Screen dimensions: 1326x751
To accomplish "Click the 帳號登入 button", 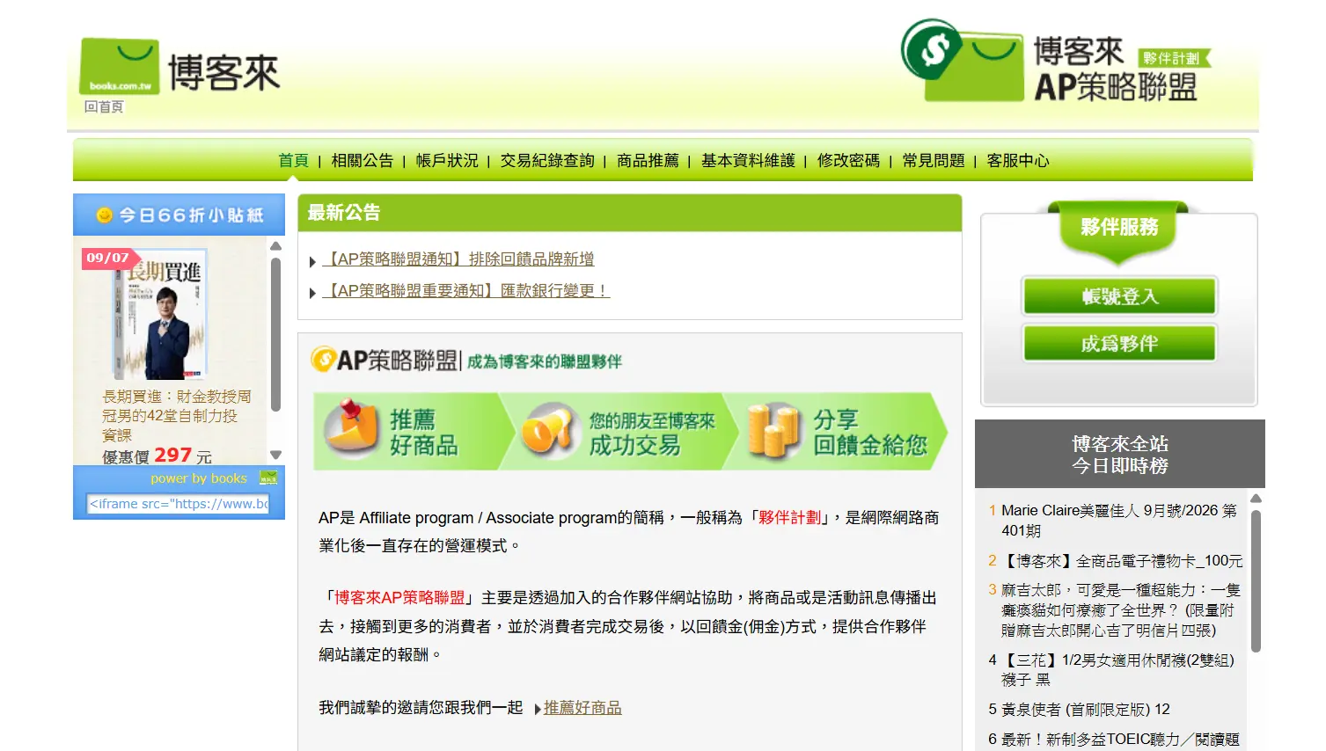I will [1119, 296].
